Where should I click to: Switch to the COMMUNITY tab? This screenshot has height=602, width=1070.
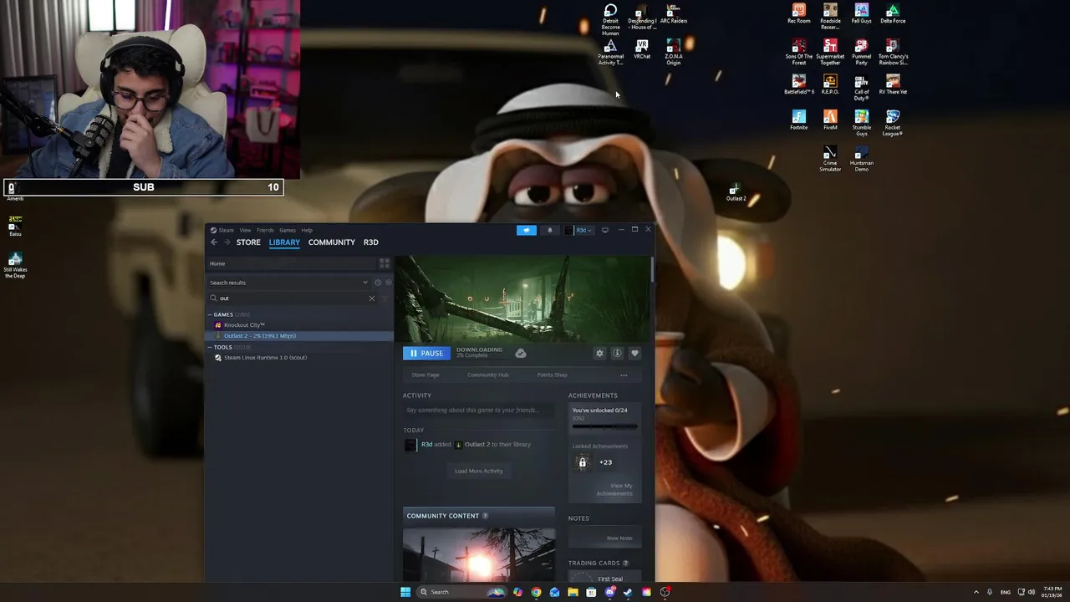click(332, 242)
